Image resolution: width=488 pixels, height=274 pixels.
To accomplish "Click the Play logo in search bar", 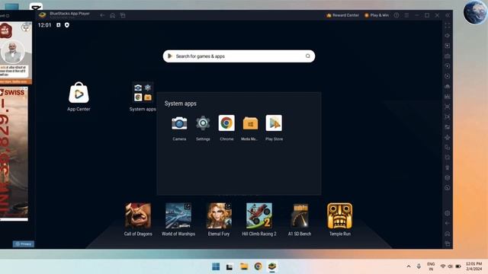I will click(169, 56).
